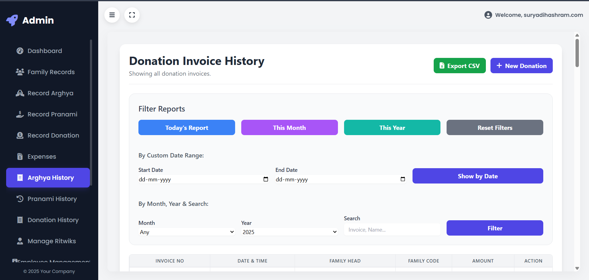The width and height of the screenshot is (589, 280).
Task: Open the End Date calendar picker
Action: click(403, 179)
